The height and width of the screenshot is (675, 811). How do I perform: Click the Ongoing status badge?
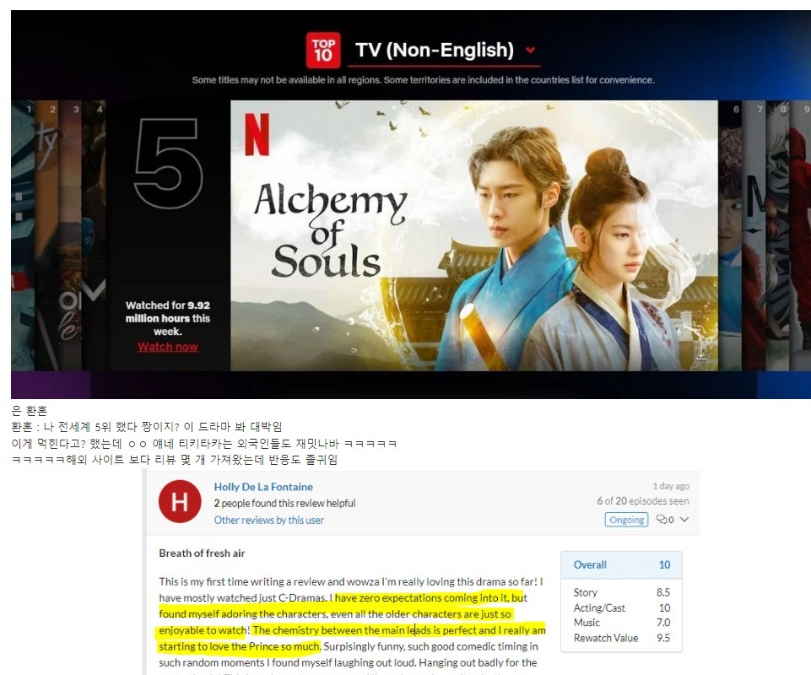point(626,520)
